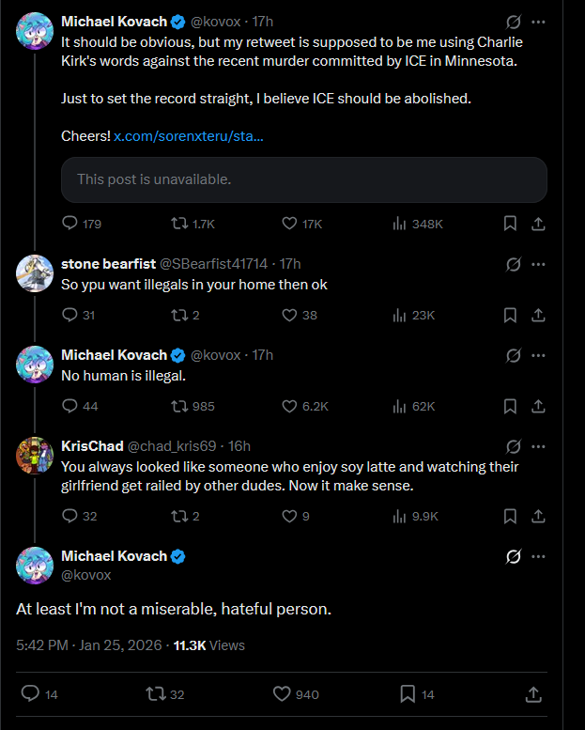
Task: Share the focused "miserable, hateful person" post
Action: [532, 694]
